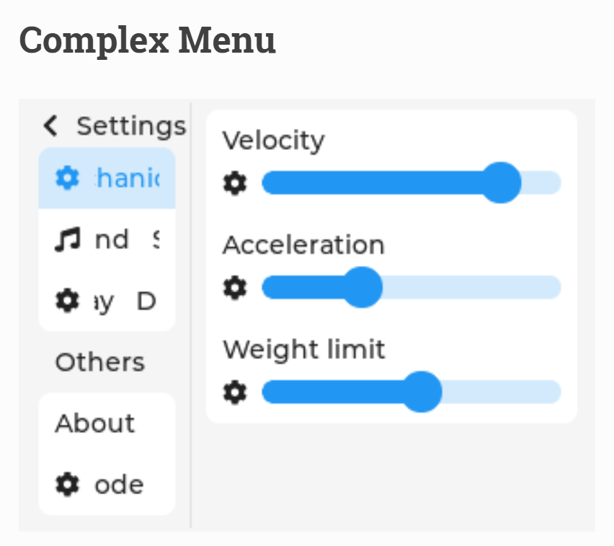Viewport: 614px width, 546px height.
Task: Click the gear icon beside Velocity slider
Action: (x=235, y=182)
